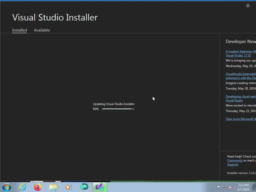Screen dimensions: 256x192
Task: Click the 'Tuesday, May 28, 2024' news date
Action: pos(241,88)
